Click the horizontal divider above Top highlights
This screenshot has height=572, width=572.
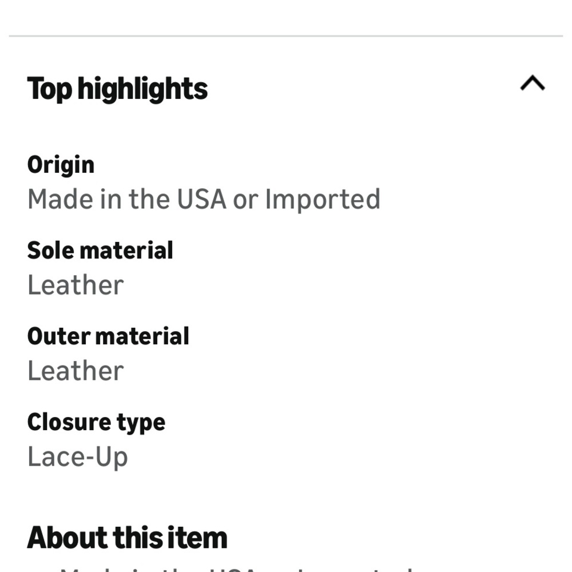286,36
